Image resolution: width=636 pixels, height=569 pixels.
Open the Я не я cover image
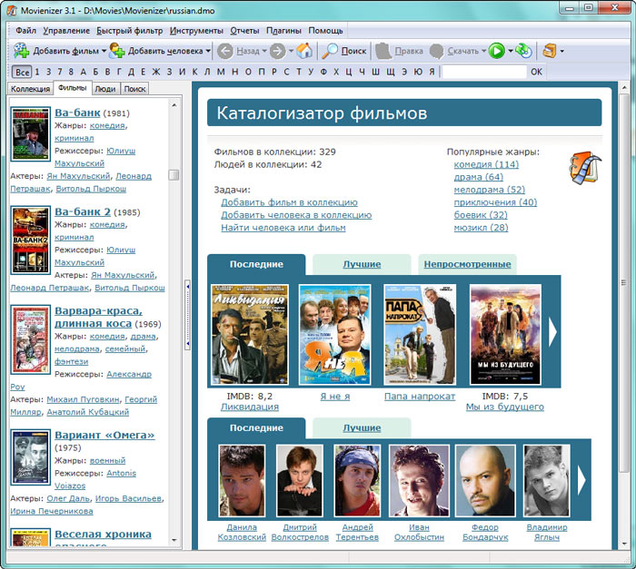pyautogui.click(x=334, y=334)
